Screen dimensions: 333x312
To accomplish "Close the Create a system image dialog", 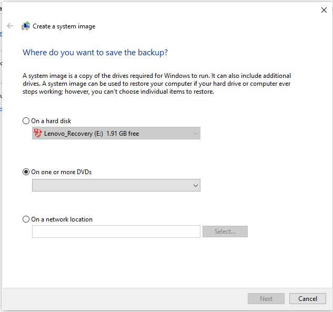I will (x=324, y=10).
